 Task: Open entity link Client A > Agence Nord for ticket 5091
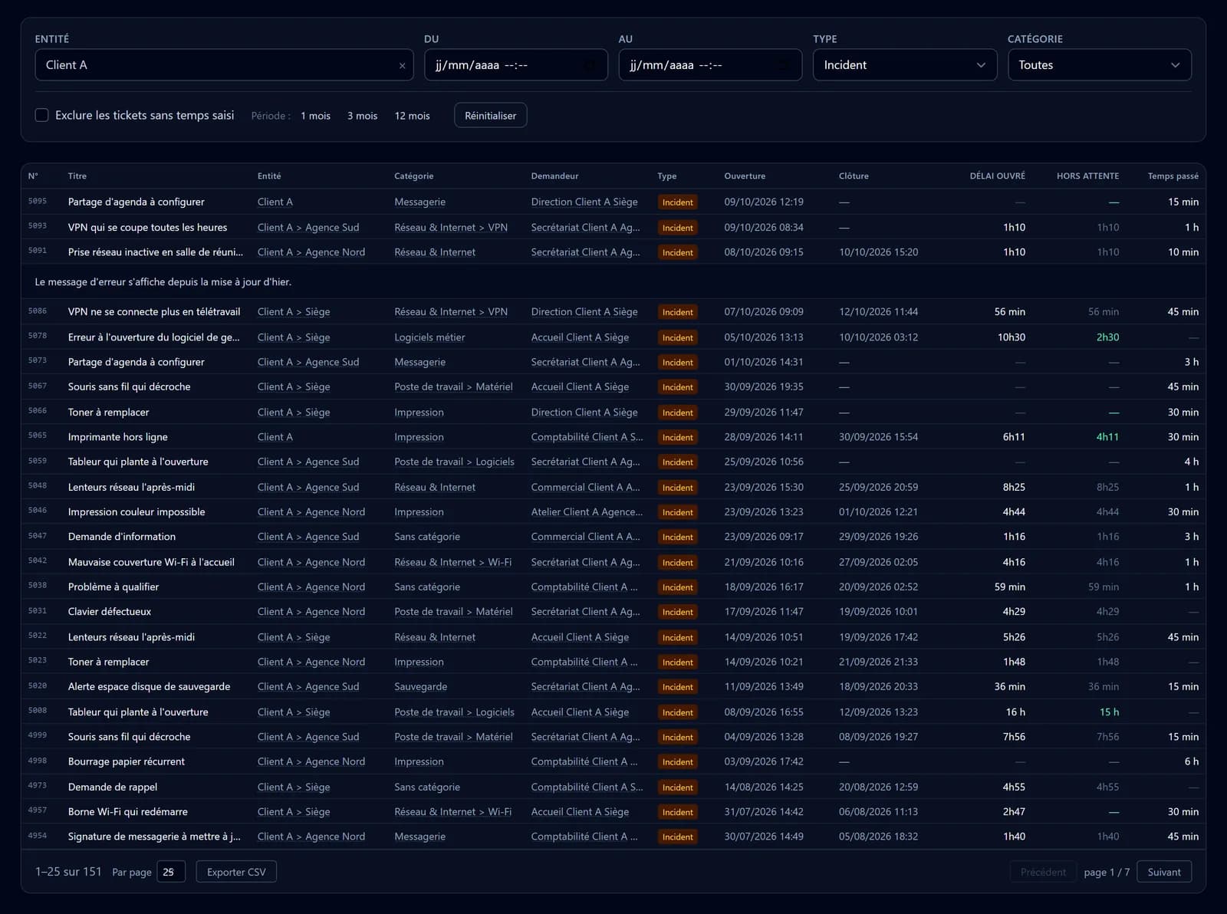tap(311, 252)
